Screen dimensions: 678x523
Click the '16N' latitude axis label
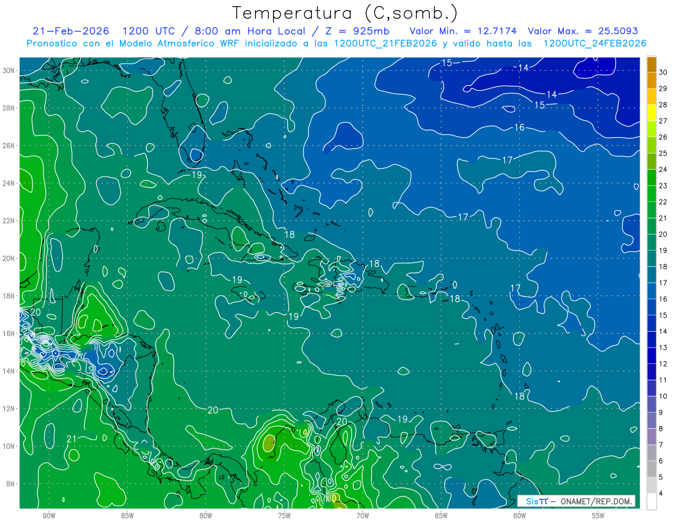(8, 333)
